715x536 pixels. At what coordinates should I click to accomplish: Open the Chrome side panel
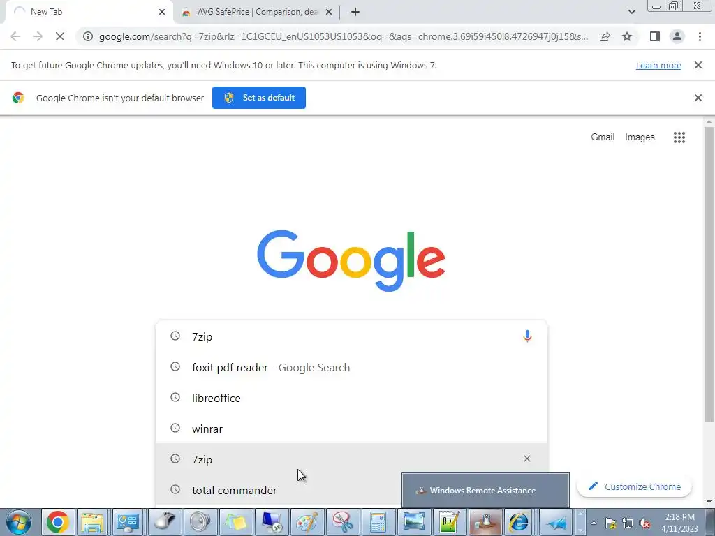click(655, 36)
